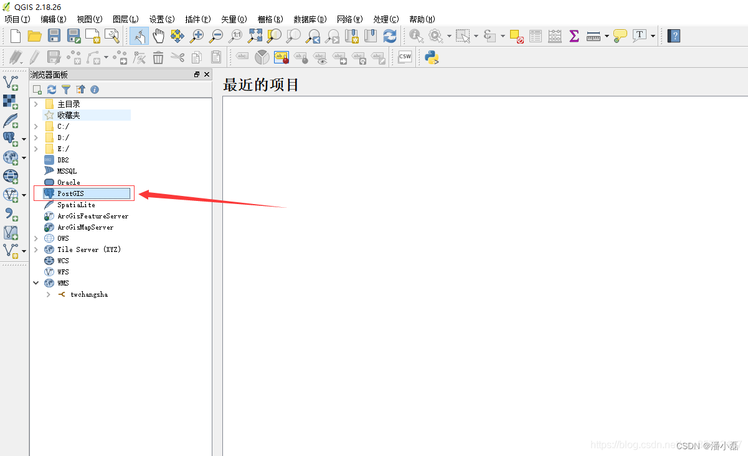The width and height of the screenshot is (748, 456).
Task: Open the dropdown next to Run Feature Action
Action: [449, 36]
